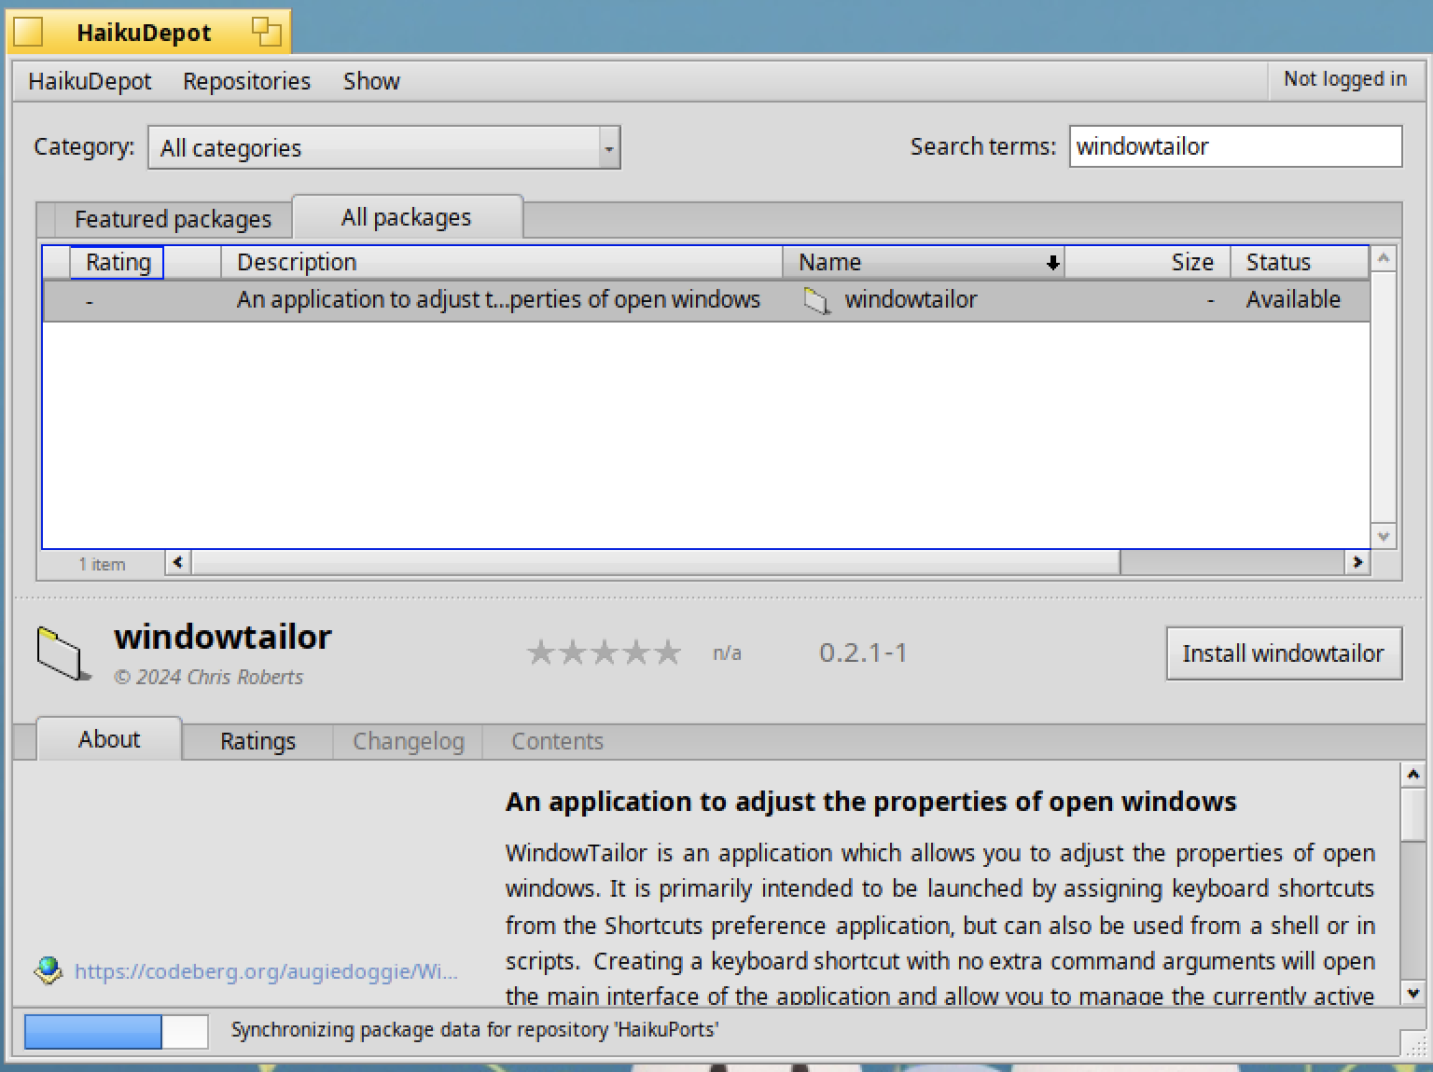Click the horizontal scrollbar thumb under the package list

[655, 562]
